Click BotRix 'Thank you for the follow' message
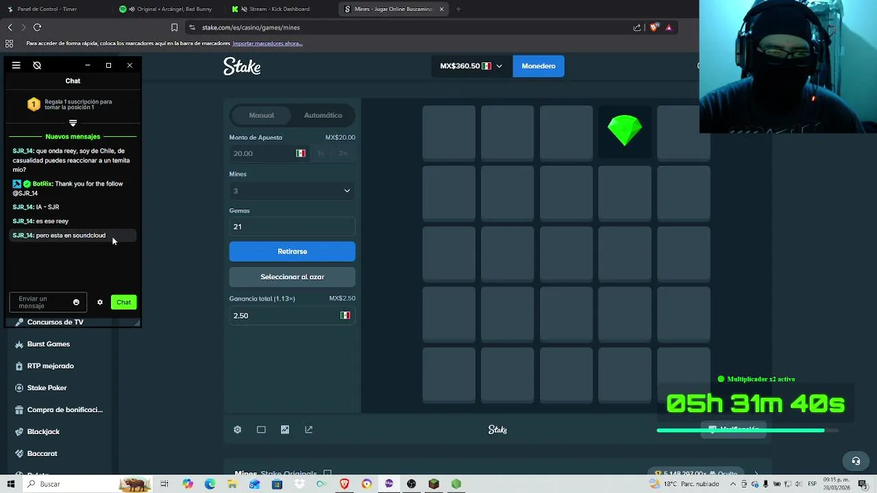The image size is (877, 493). click(71, 188)
